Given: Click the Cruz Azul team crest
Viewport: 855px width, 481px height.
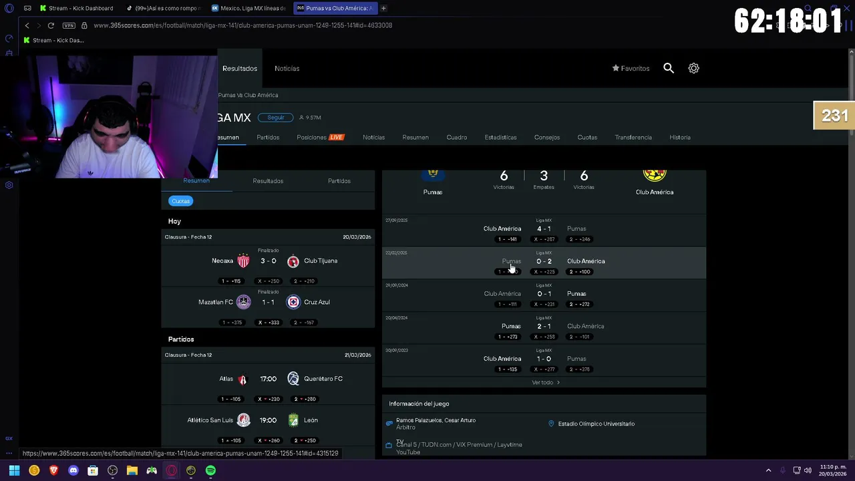Looking at the screenshot, I should (293, 302).
